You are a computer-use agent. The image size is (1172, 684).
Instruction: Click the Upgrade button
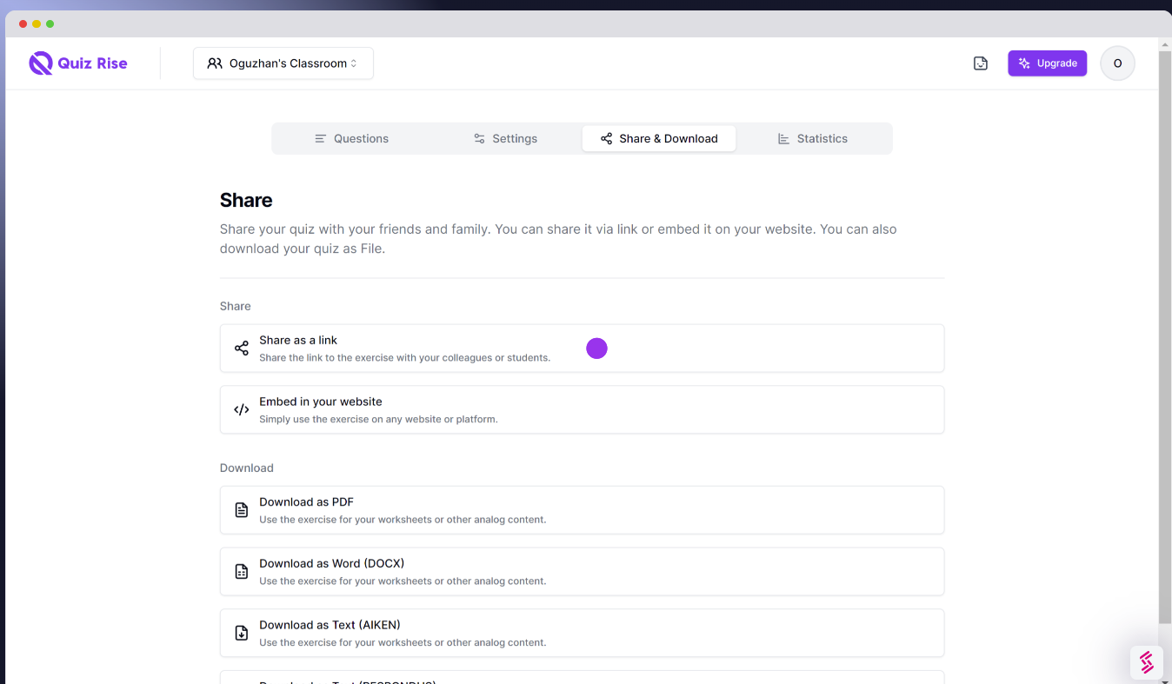point(1047,63)
